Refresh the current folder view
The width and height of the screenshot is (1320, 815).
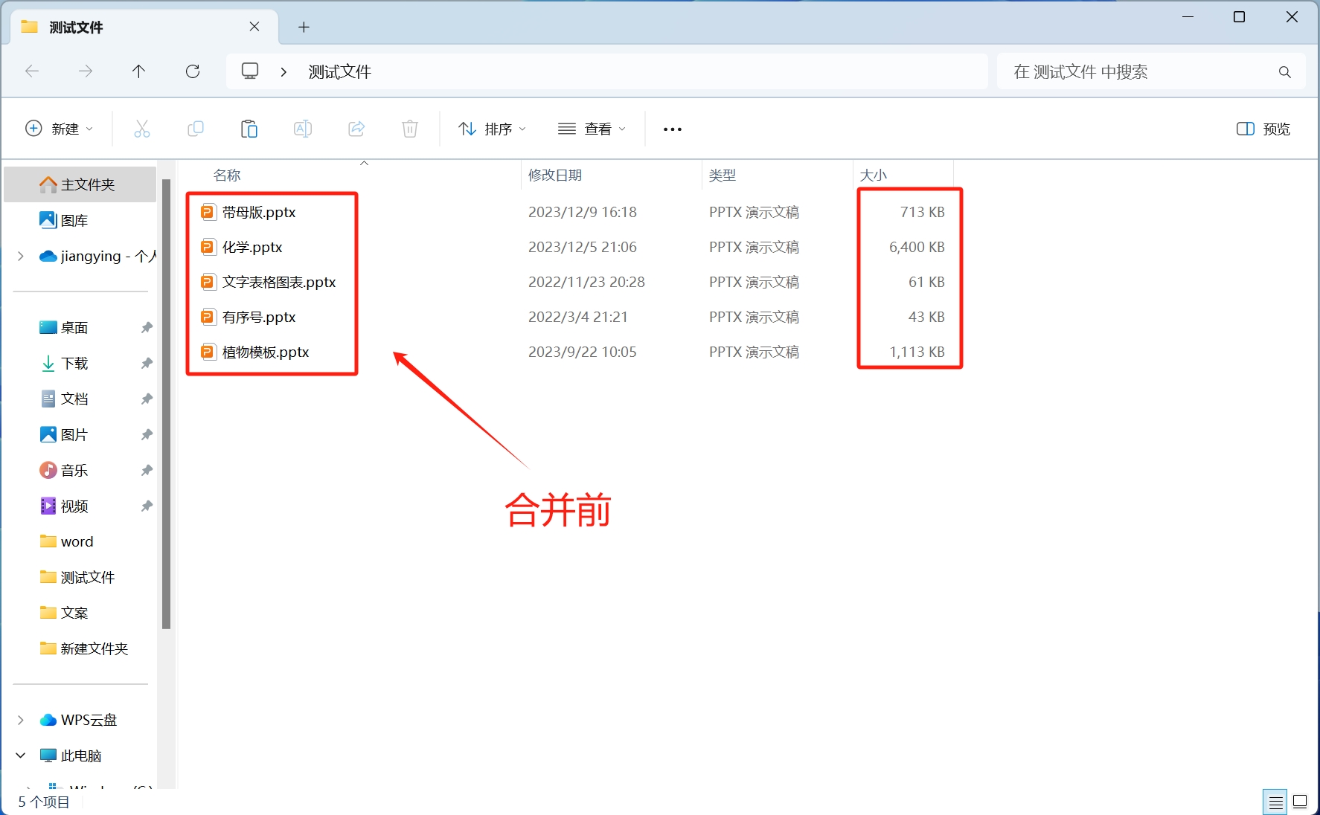[x=192, y=71]
